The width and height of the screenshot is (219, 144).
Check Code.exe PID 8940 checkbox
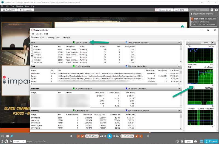[32, 50]
